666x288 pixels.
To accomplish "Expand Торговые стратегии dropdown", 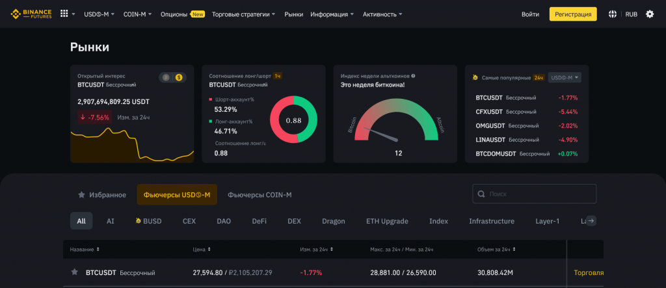I will [243, 14].
